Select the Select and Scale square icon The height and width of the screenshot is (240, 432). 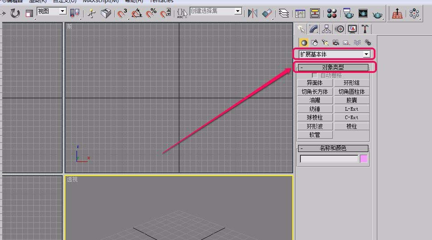29,13
